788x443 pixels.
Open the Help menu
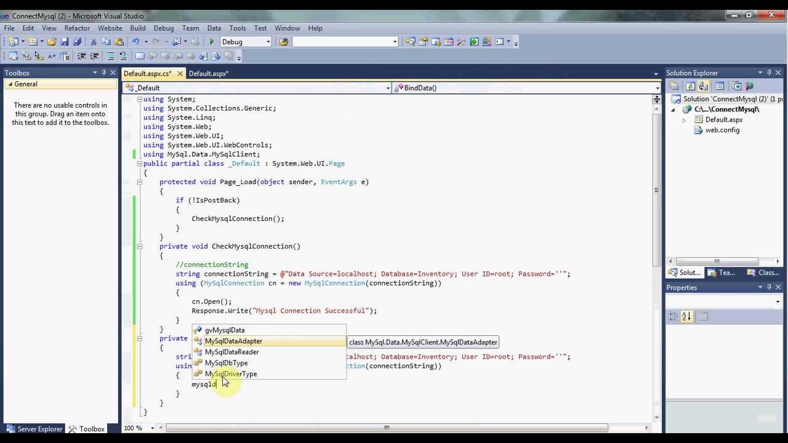pos(315,28)
